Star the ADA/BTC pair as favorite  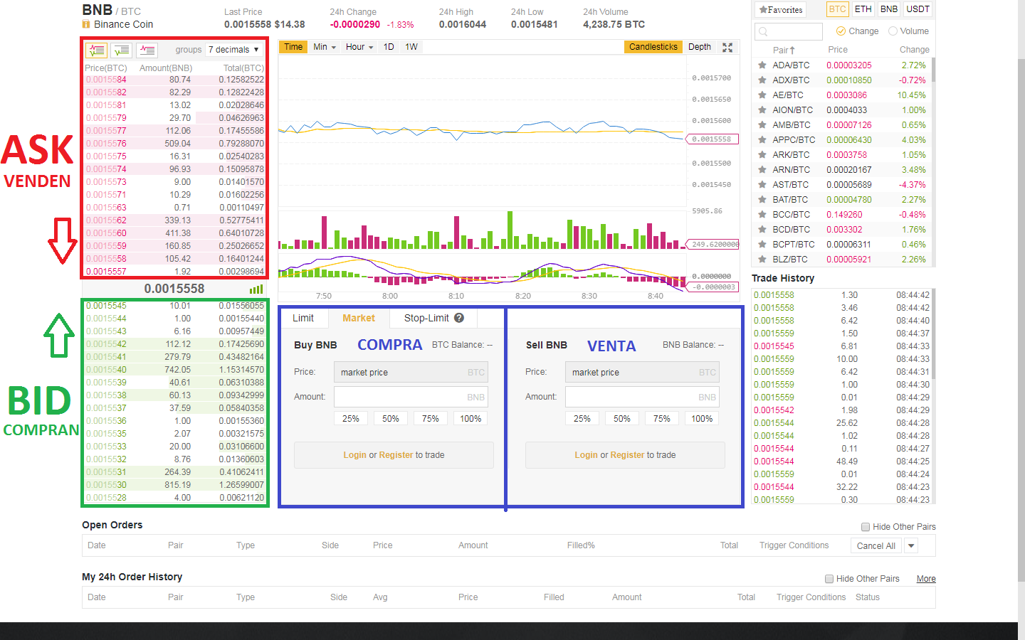point(762,65)
